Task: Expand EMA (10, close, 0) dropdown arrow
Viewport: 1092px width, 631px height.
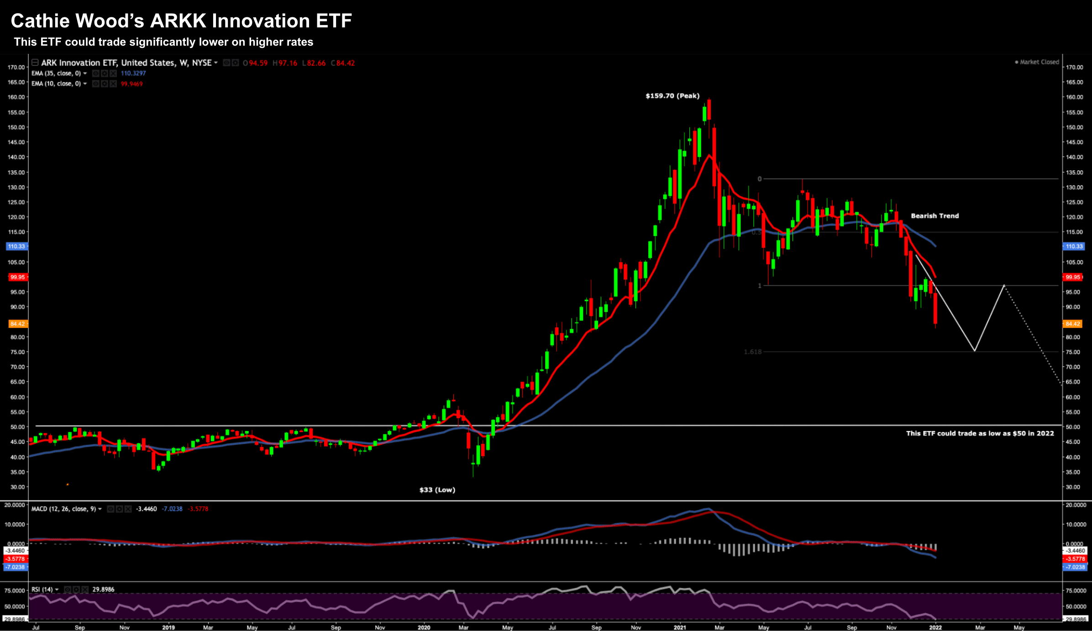Action: tap(85, 84)
